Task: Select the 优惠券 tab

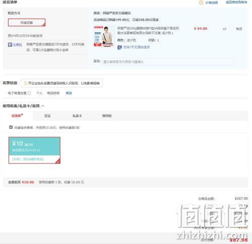Action: click(17, 116)
